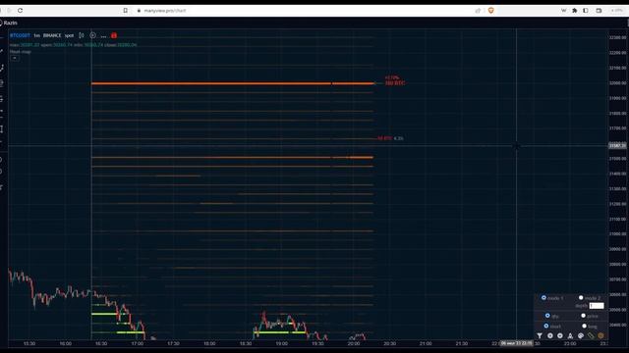
Task: Click the W extension icon
Action: (x=563, y=11)
